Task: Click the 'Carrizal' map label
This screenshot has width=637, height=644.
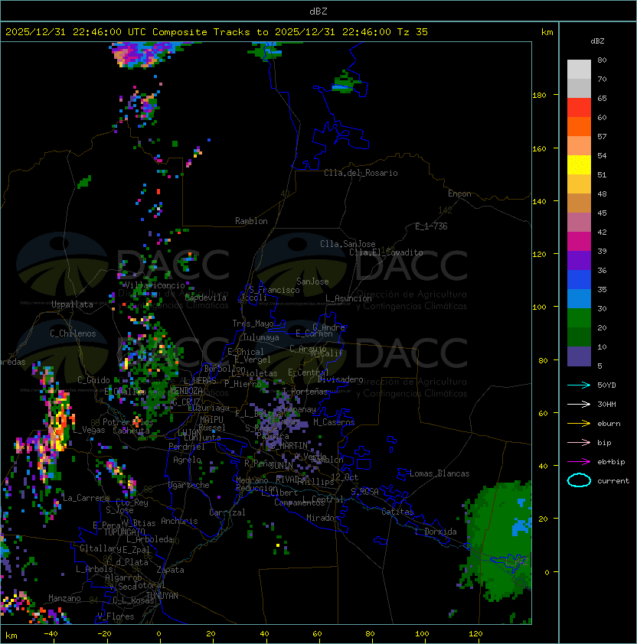Action: click(227, 512)
